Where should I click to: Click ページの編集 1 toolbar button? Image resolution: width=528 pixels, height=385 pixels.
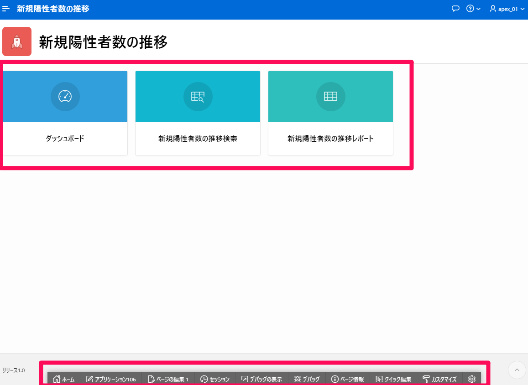pyautogui.click(x=168, y=379)
